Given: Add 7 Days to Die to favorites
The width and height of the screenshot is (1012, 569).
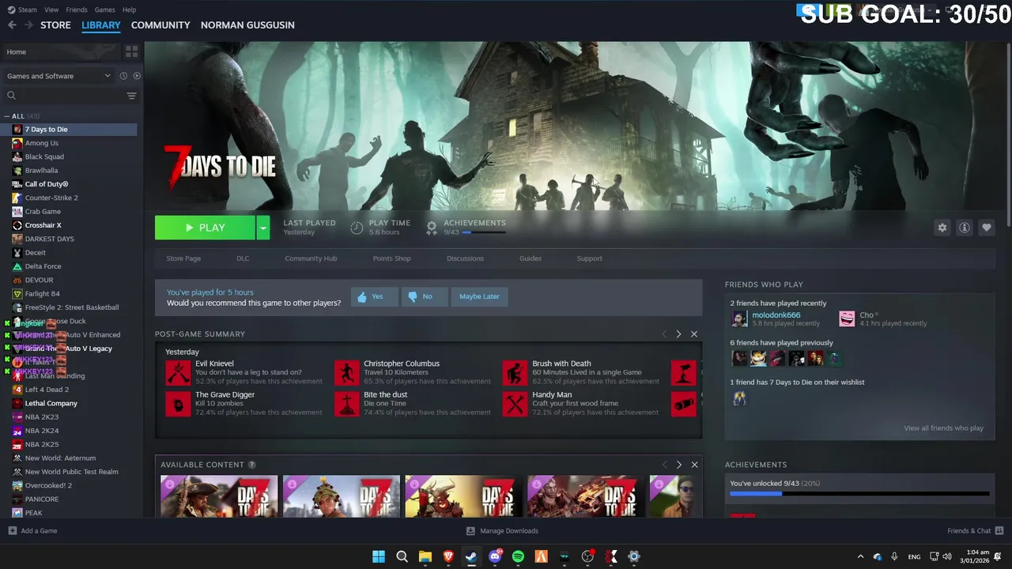Looking at the screenshot, I should click(x=986, y=228).
